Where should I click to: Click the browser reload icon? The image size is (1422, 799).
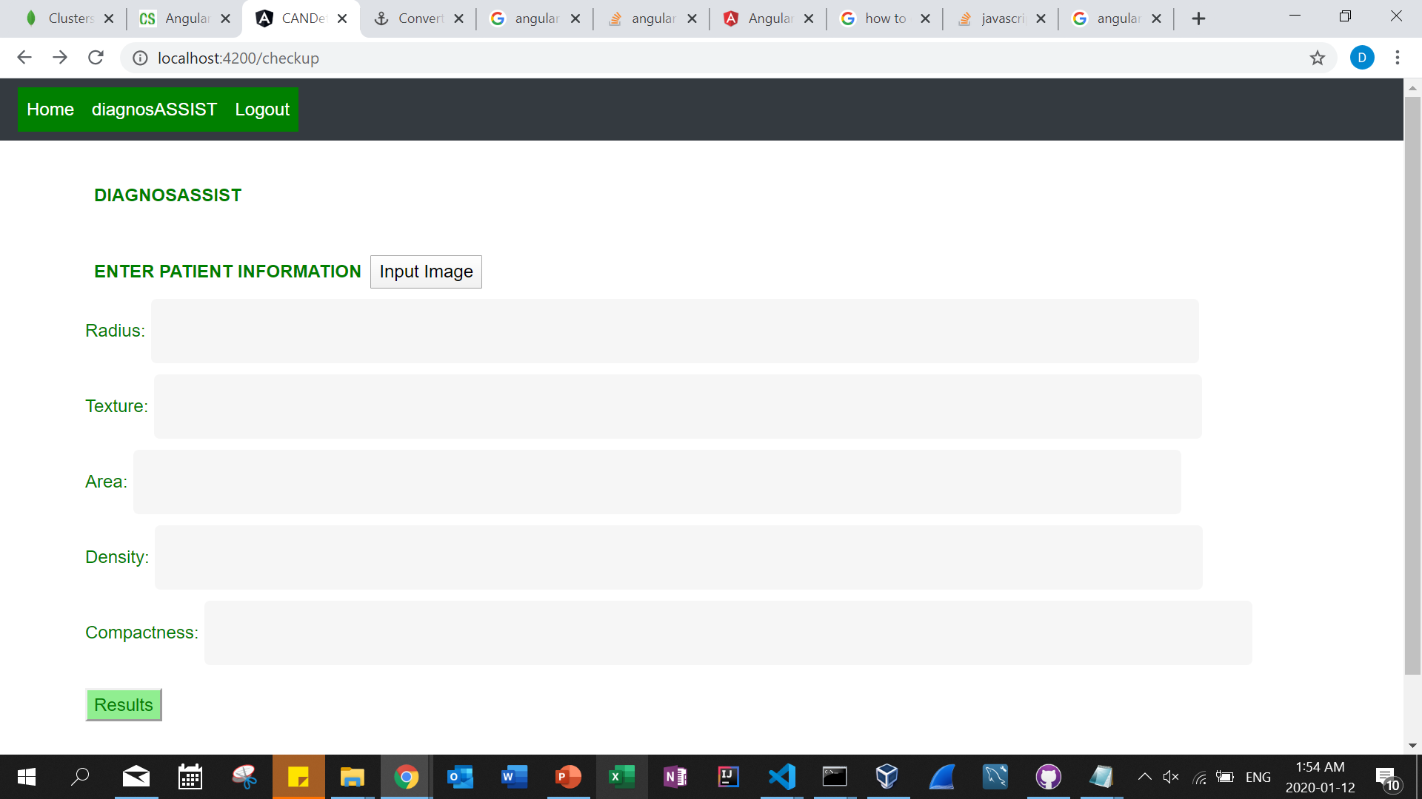(x=96, y=58)
